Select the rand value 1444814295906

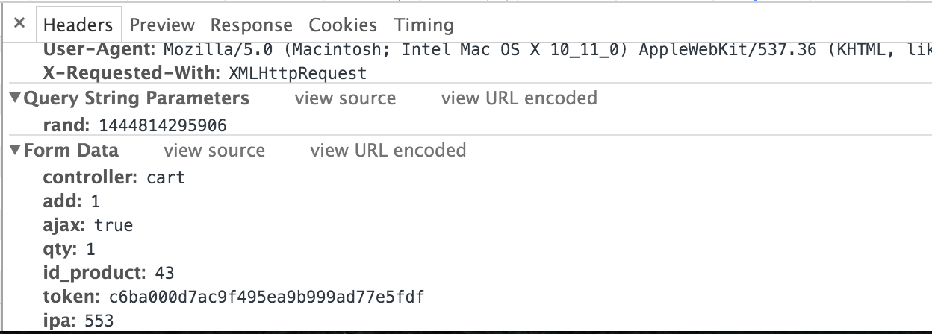click(x=162, y=125)
